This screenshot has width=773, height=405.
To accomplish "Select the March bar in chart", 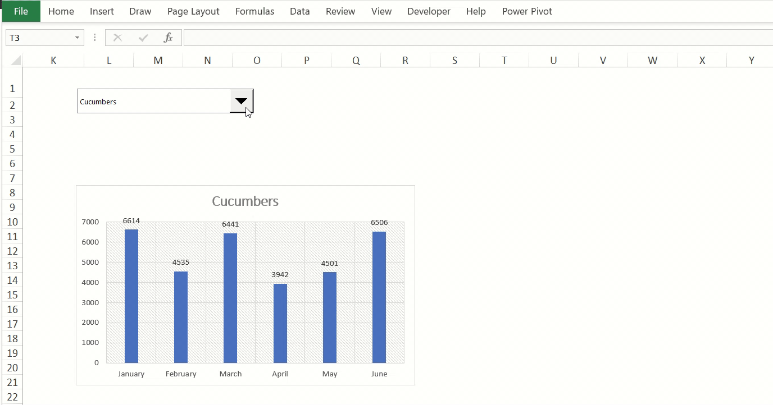I will point(230,298).
